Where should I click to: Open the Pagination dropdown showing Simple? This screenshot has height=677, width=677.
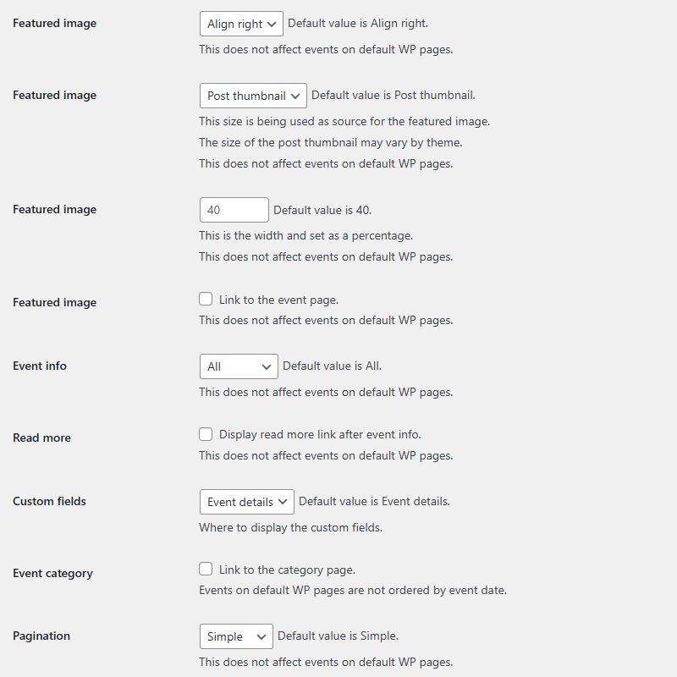click(235, 636)
